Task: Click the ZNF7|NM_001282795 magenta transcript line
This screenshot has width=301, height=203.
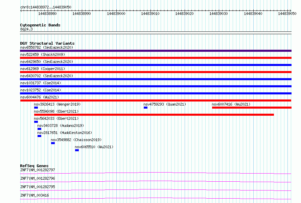Action: (156, 190)
